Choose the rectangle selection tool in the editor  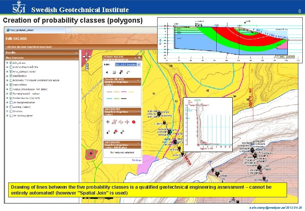tap(114, 72)
